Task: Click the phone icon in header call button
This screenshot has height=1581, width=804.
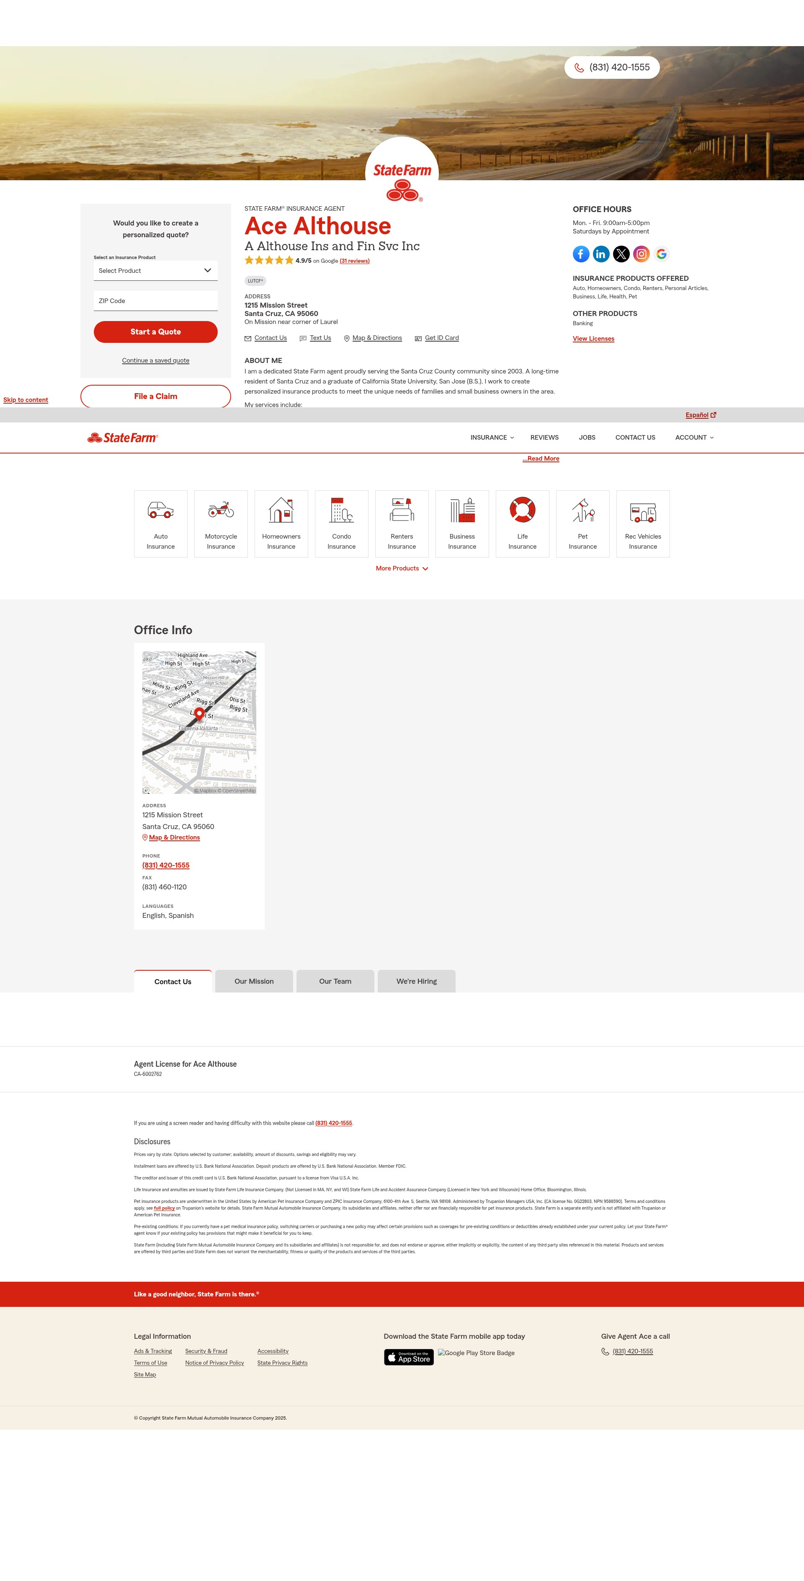Action: tap(579, 67)
